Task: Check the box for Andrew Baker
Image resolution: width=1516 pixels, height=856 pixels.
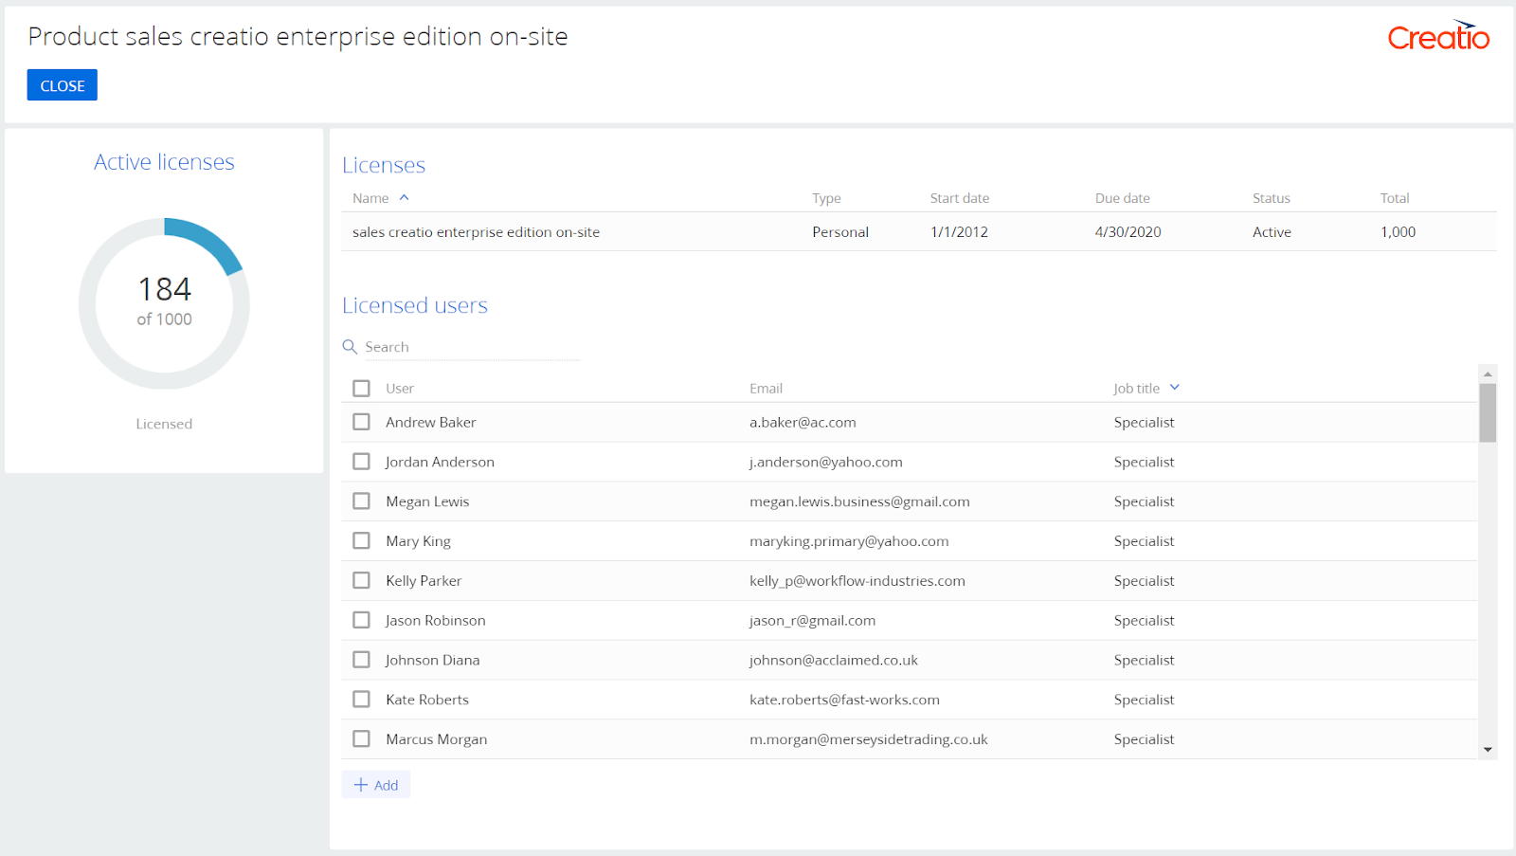Action: click(361, 422)
